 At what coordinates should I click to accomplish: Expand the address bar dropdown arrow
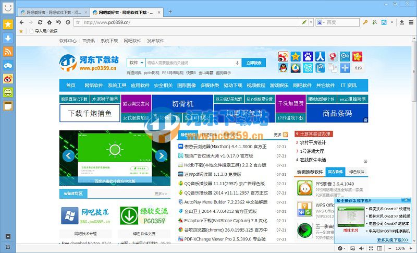[x=311, y=22]
